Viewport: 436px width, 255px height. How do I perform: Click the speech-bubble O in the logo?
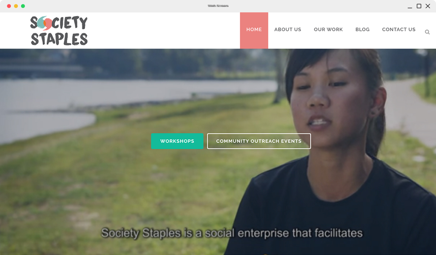[45, 23]
